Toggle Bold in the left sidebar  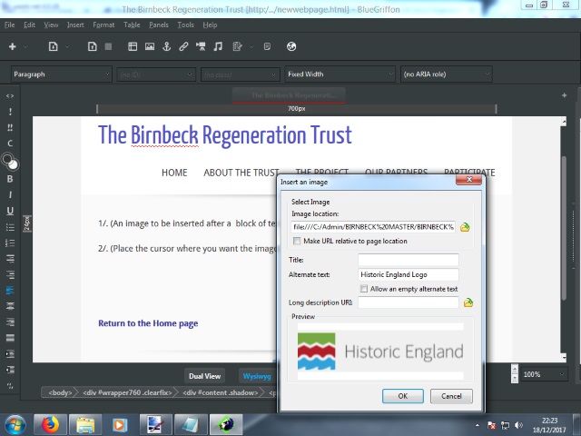tap(10, 179)
